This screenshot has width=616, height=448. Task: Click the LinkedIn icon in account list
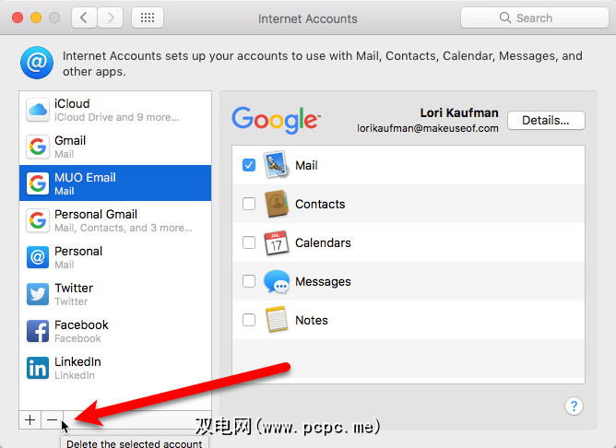[38, 368]
